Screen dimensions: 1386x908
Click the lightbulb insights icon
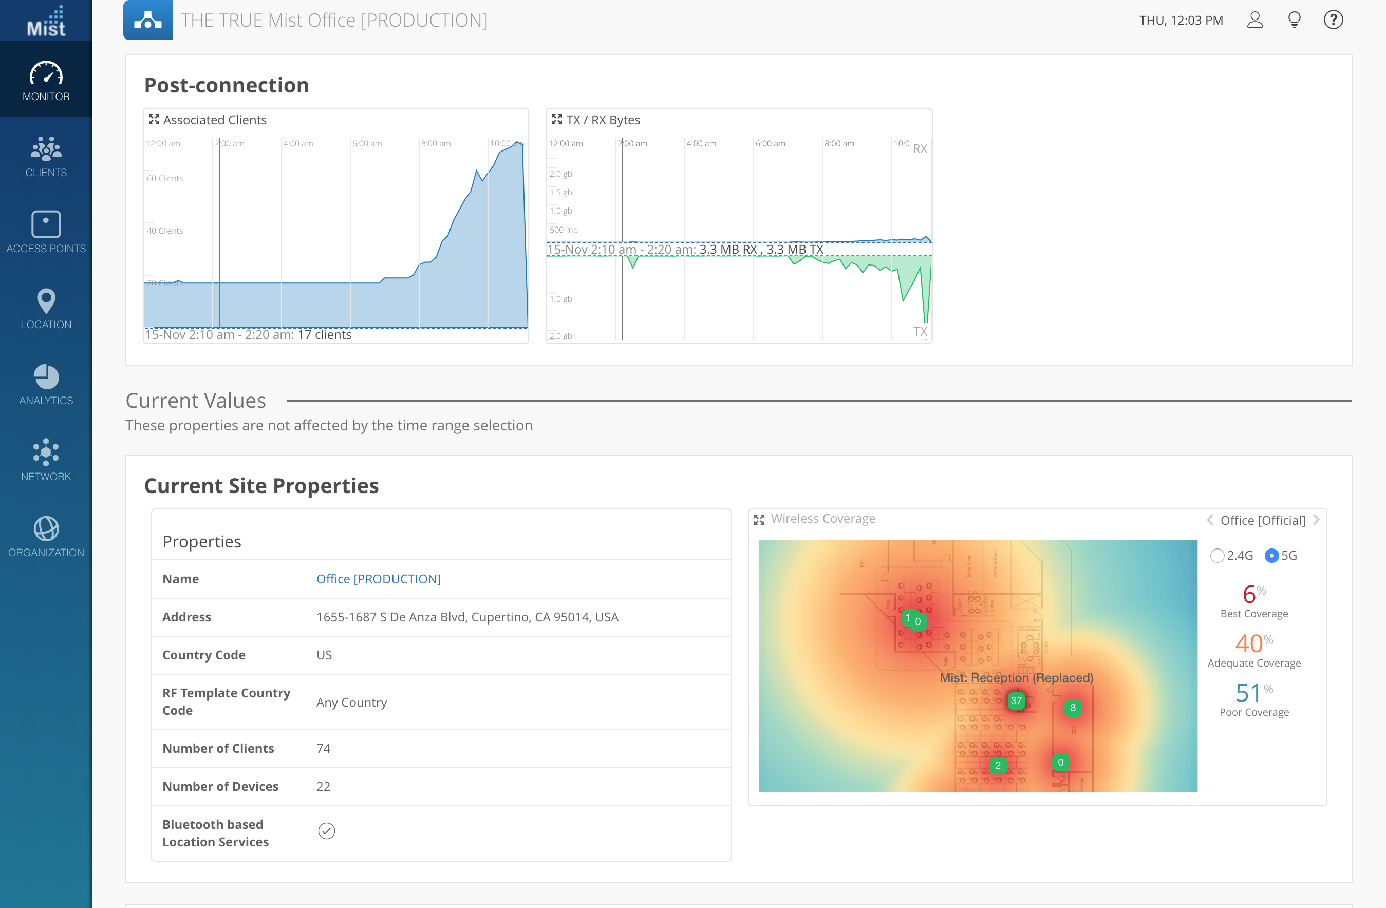tap(1294, 21)
